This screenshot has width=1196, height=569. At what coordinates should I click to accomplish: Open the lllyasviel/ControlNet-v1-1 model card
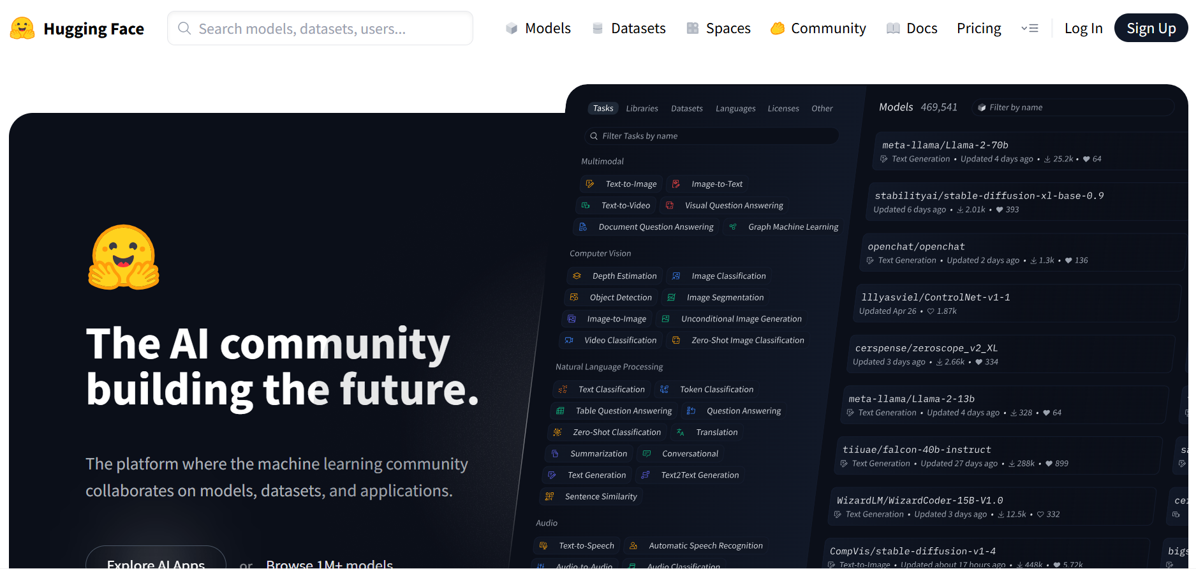(1016, 303)
